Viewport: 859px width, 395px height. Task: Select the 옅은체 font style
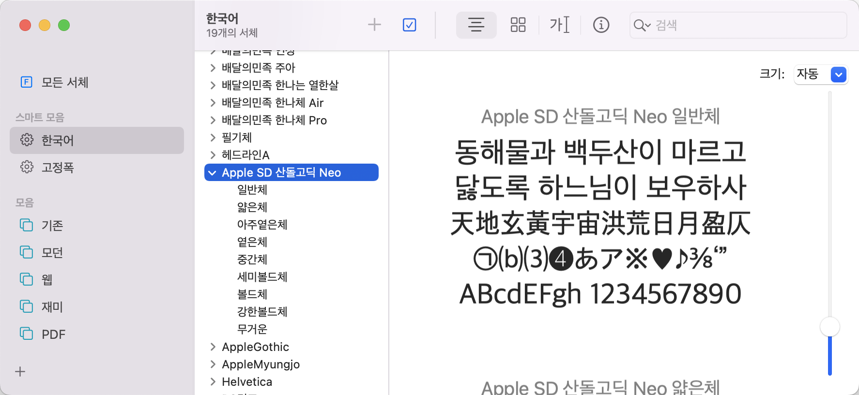[252, 242]
